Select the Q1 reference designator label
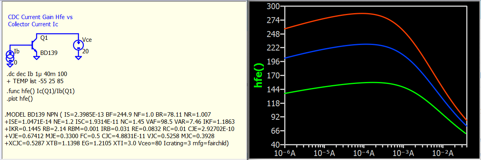This screenshot has width=481, height=160. pos(44,37)
